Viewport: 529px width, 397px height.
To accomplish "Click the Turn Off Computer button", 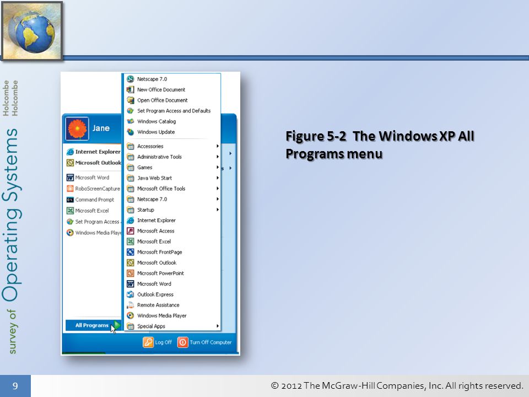I will point(205,342).
